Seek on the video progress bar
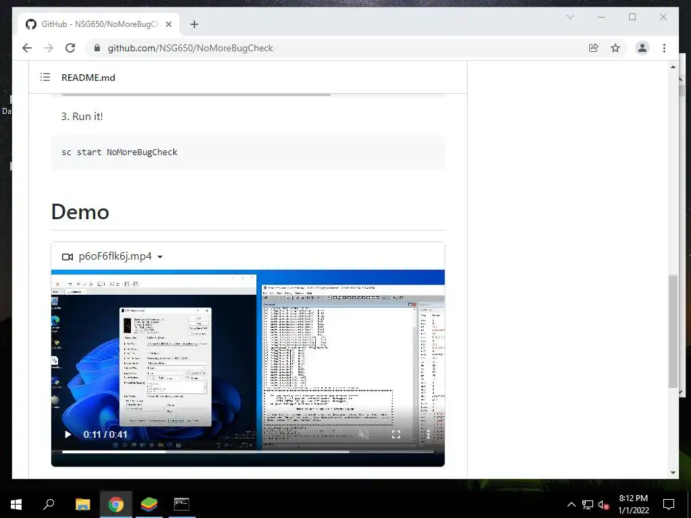Screen dimensions: 691x518 tap(248, 451)
